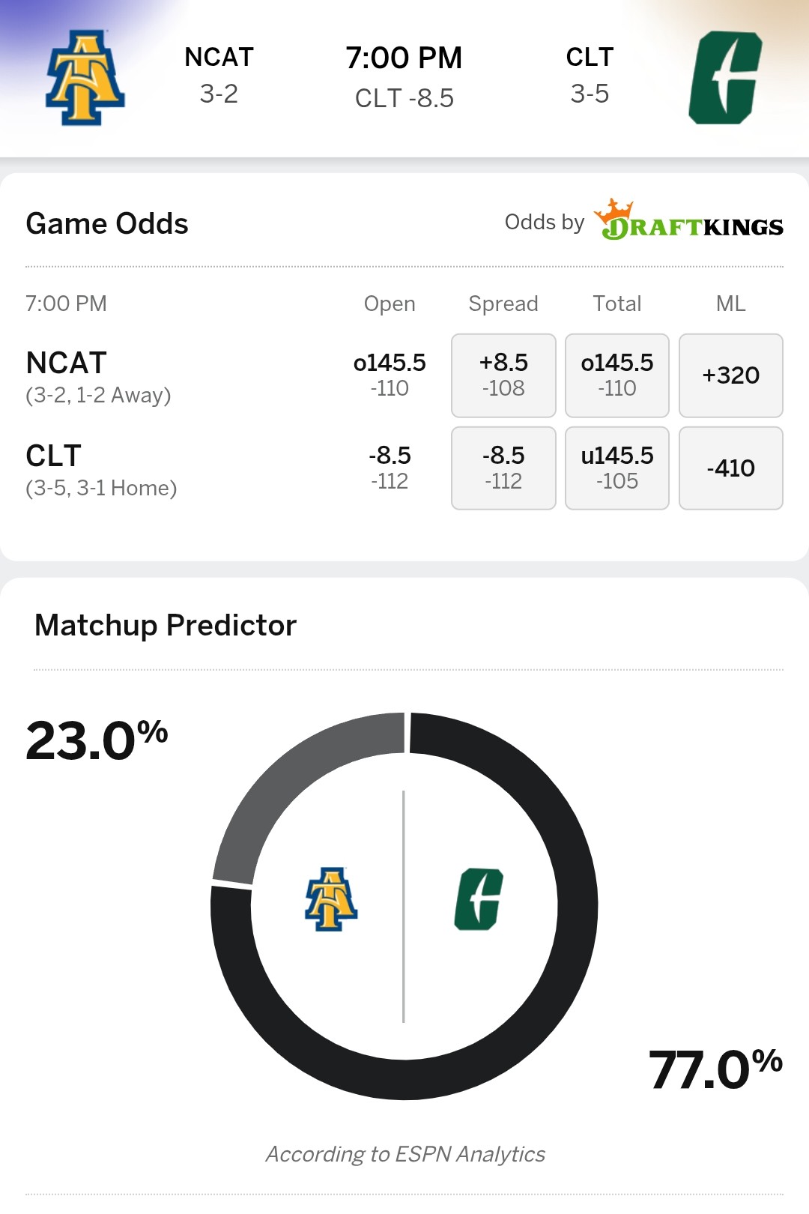Tap the NC A&T logo in header

85,78
